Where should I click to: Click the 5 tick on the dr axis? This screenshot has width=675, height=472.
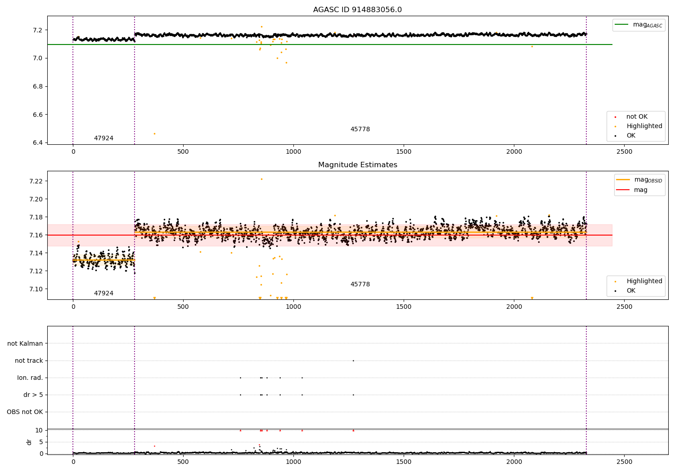pyautogui.click(x=41, y=442)
